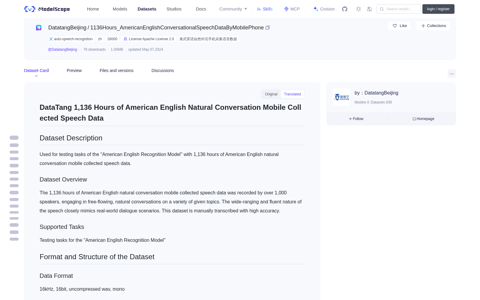
Task: Open the Studios section
Action: point(174,9)
